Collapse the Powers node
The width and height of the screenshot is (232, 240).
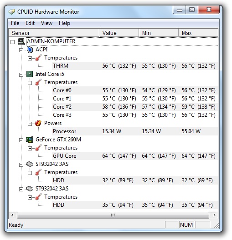click(x=30, y=124)
